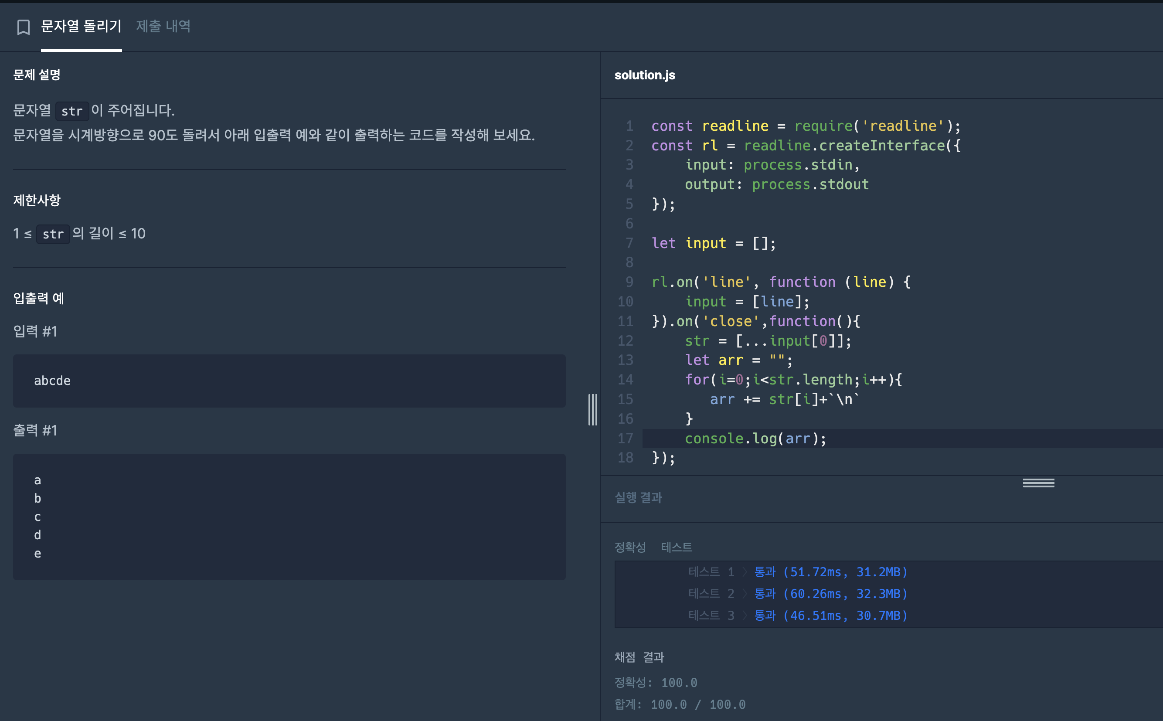
Task: Select the solution.js file title
Action: point(645,75)
